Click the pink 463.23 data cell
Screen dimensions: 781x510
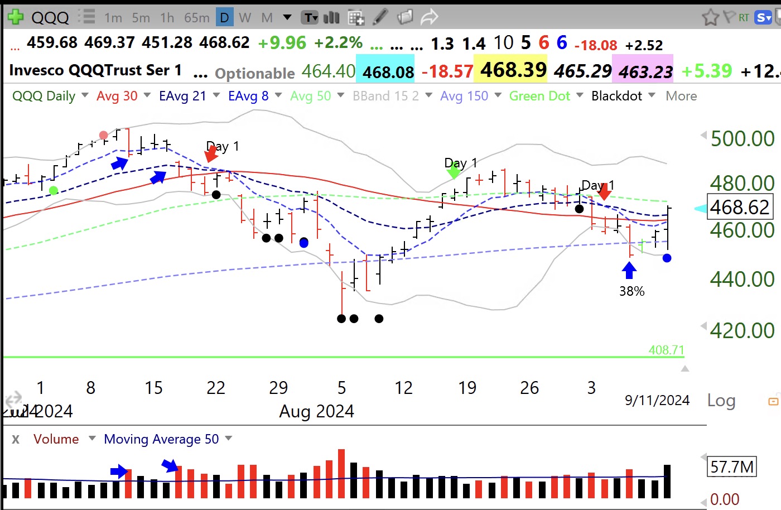pos(643,70)
